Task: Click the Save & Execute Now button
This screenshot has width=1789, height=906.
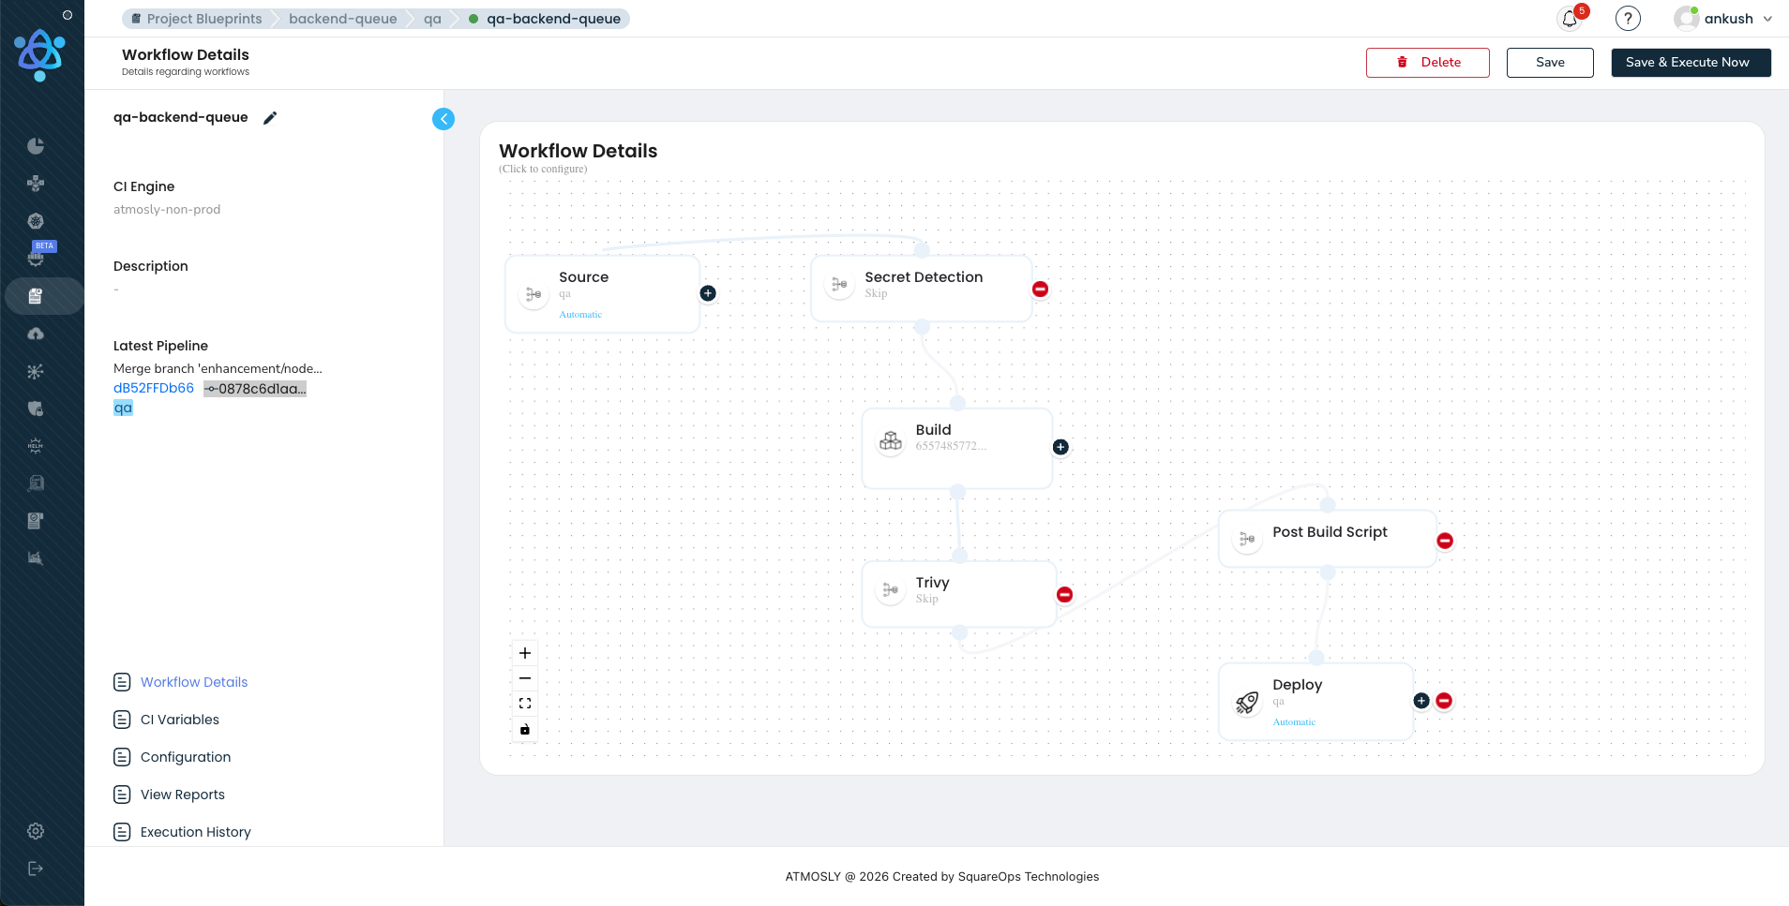Action: [x=1690, y=62]
